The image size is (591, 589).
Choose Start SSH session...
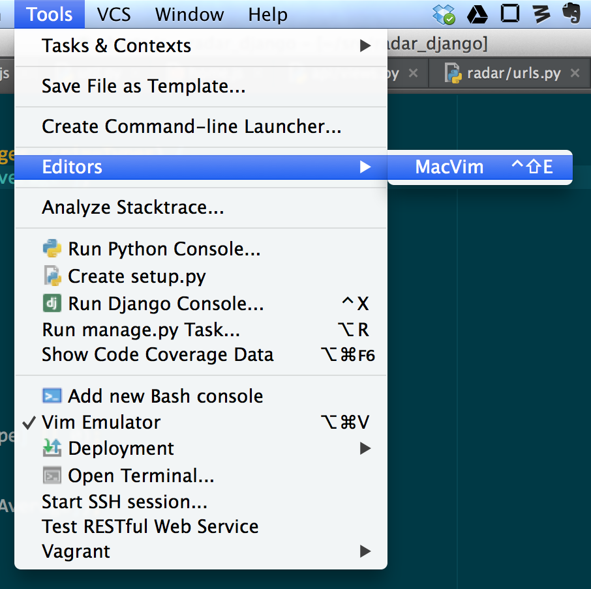click(x=201, y=502)
